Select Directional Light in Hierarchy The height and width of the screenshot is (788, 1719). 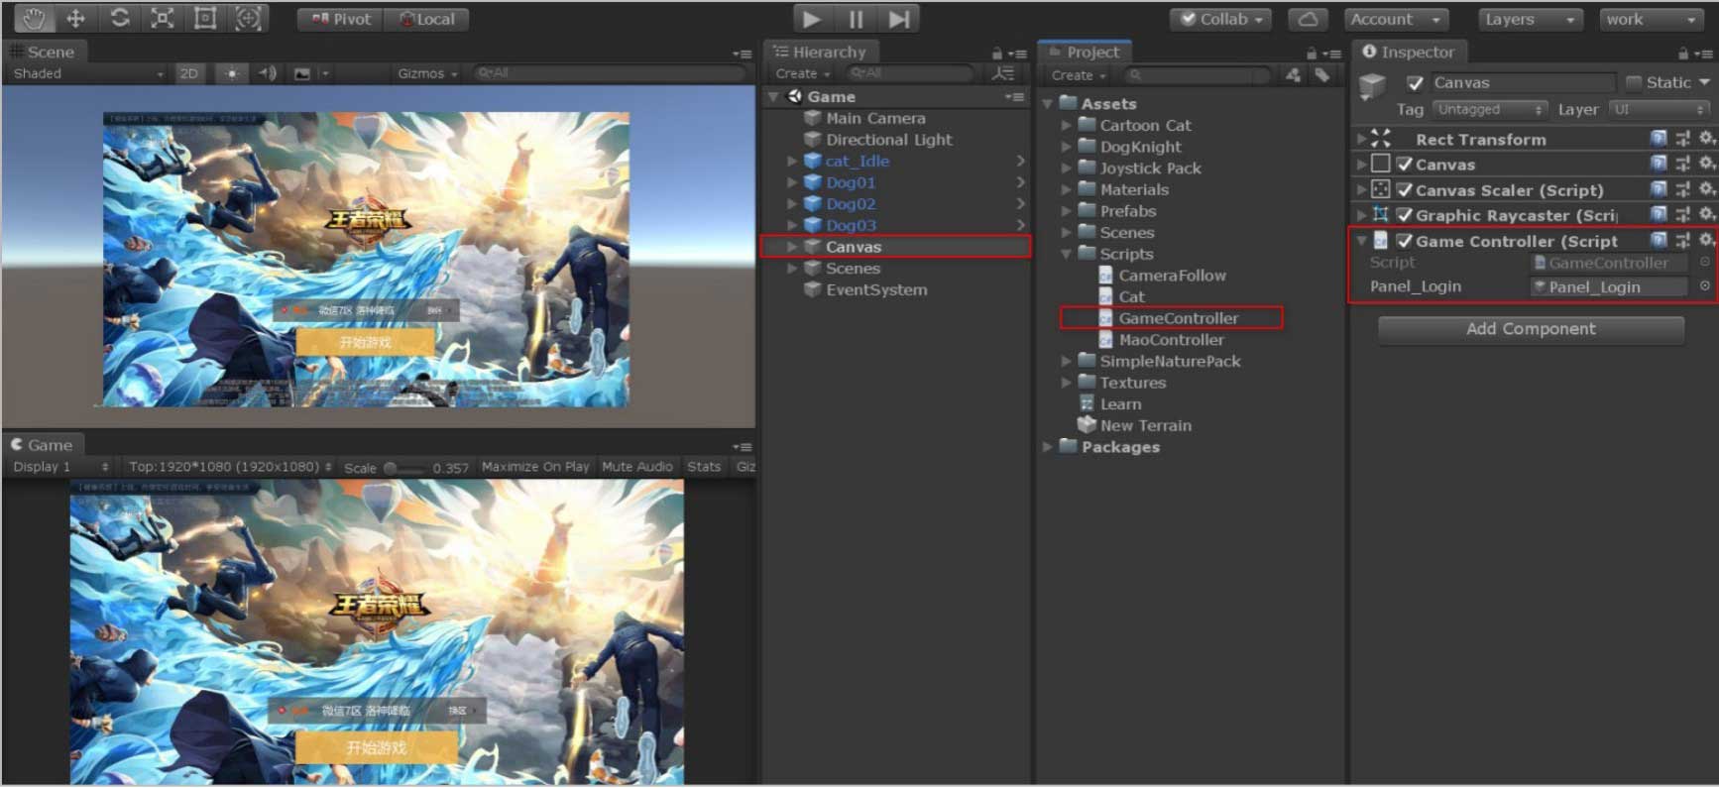[x=888, y=140]
